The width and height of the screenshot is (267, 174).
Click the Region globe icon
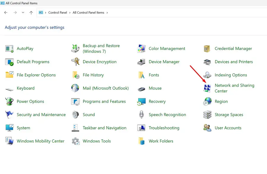(207, 102)
